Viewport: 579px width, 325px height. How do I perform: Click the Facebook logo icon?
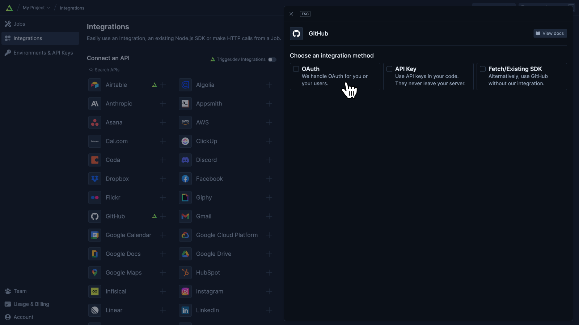click(x=185, y=179)
